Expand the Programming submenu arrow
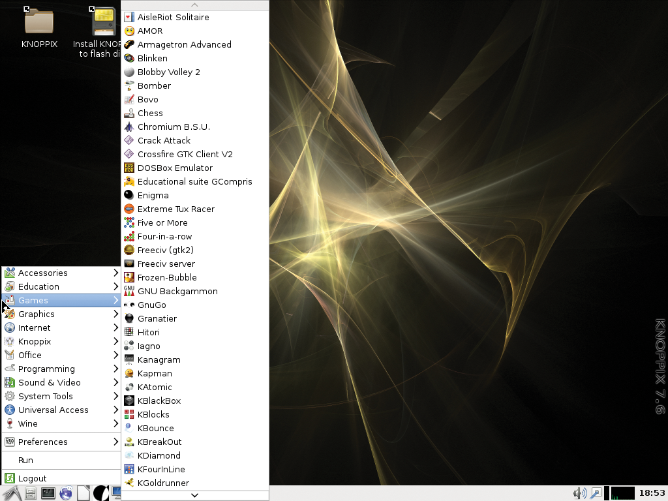This screenshot has width=668, height=501. pos(115,369)
